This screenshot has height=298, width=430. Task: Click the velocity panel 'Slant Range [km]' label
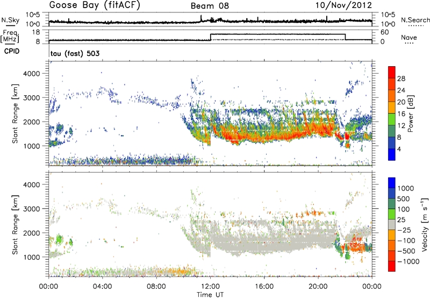pos(15,224)
